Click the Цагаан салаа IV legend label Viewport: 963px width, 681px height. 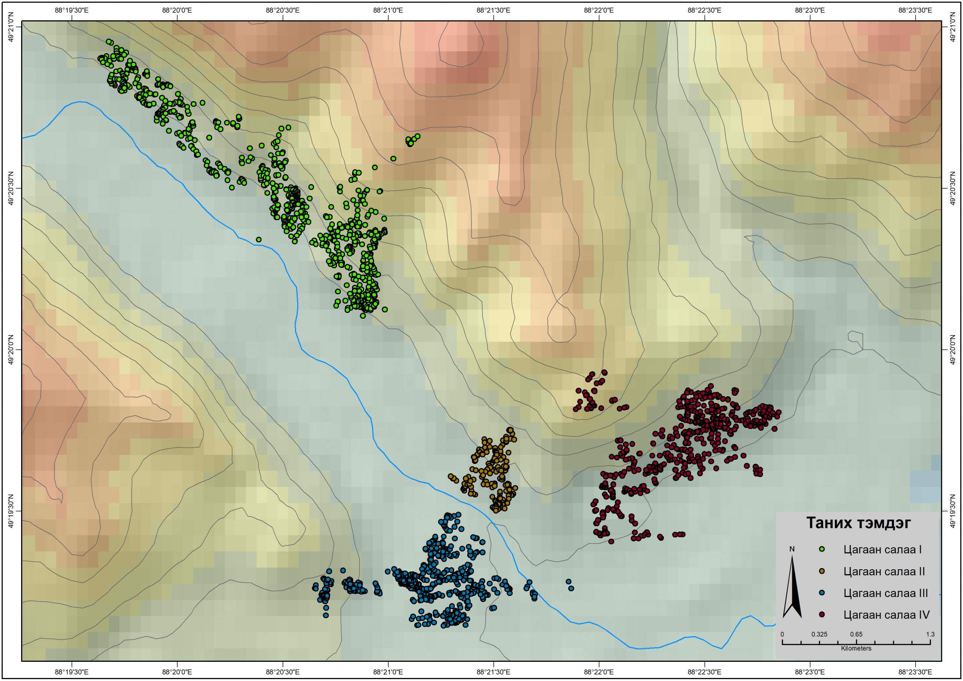tap(886, 615)
